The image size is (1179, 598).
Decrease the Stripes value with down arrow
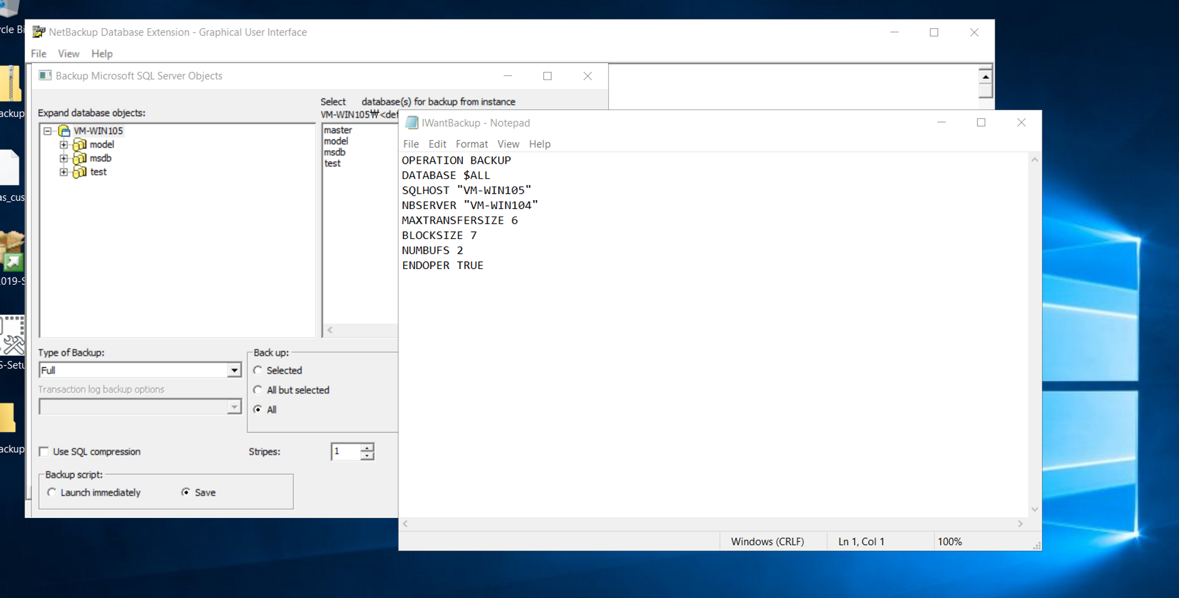tap(367, 456)
